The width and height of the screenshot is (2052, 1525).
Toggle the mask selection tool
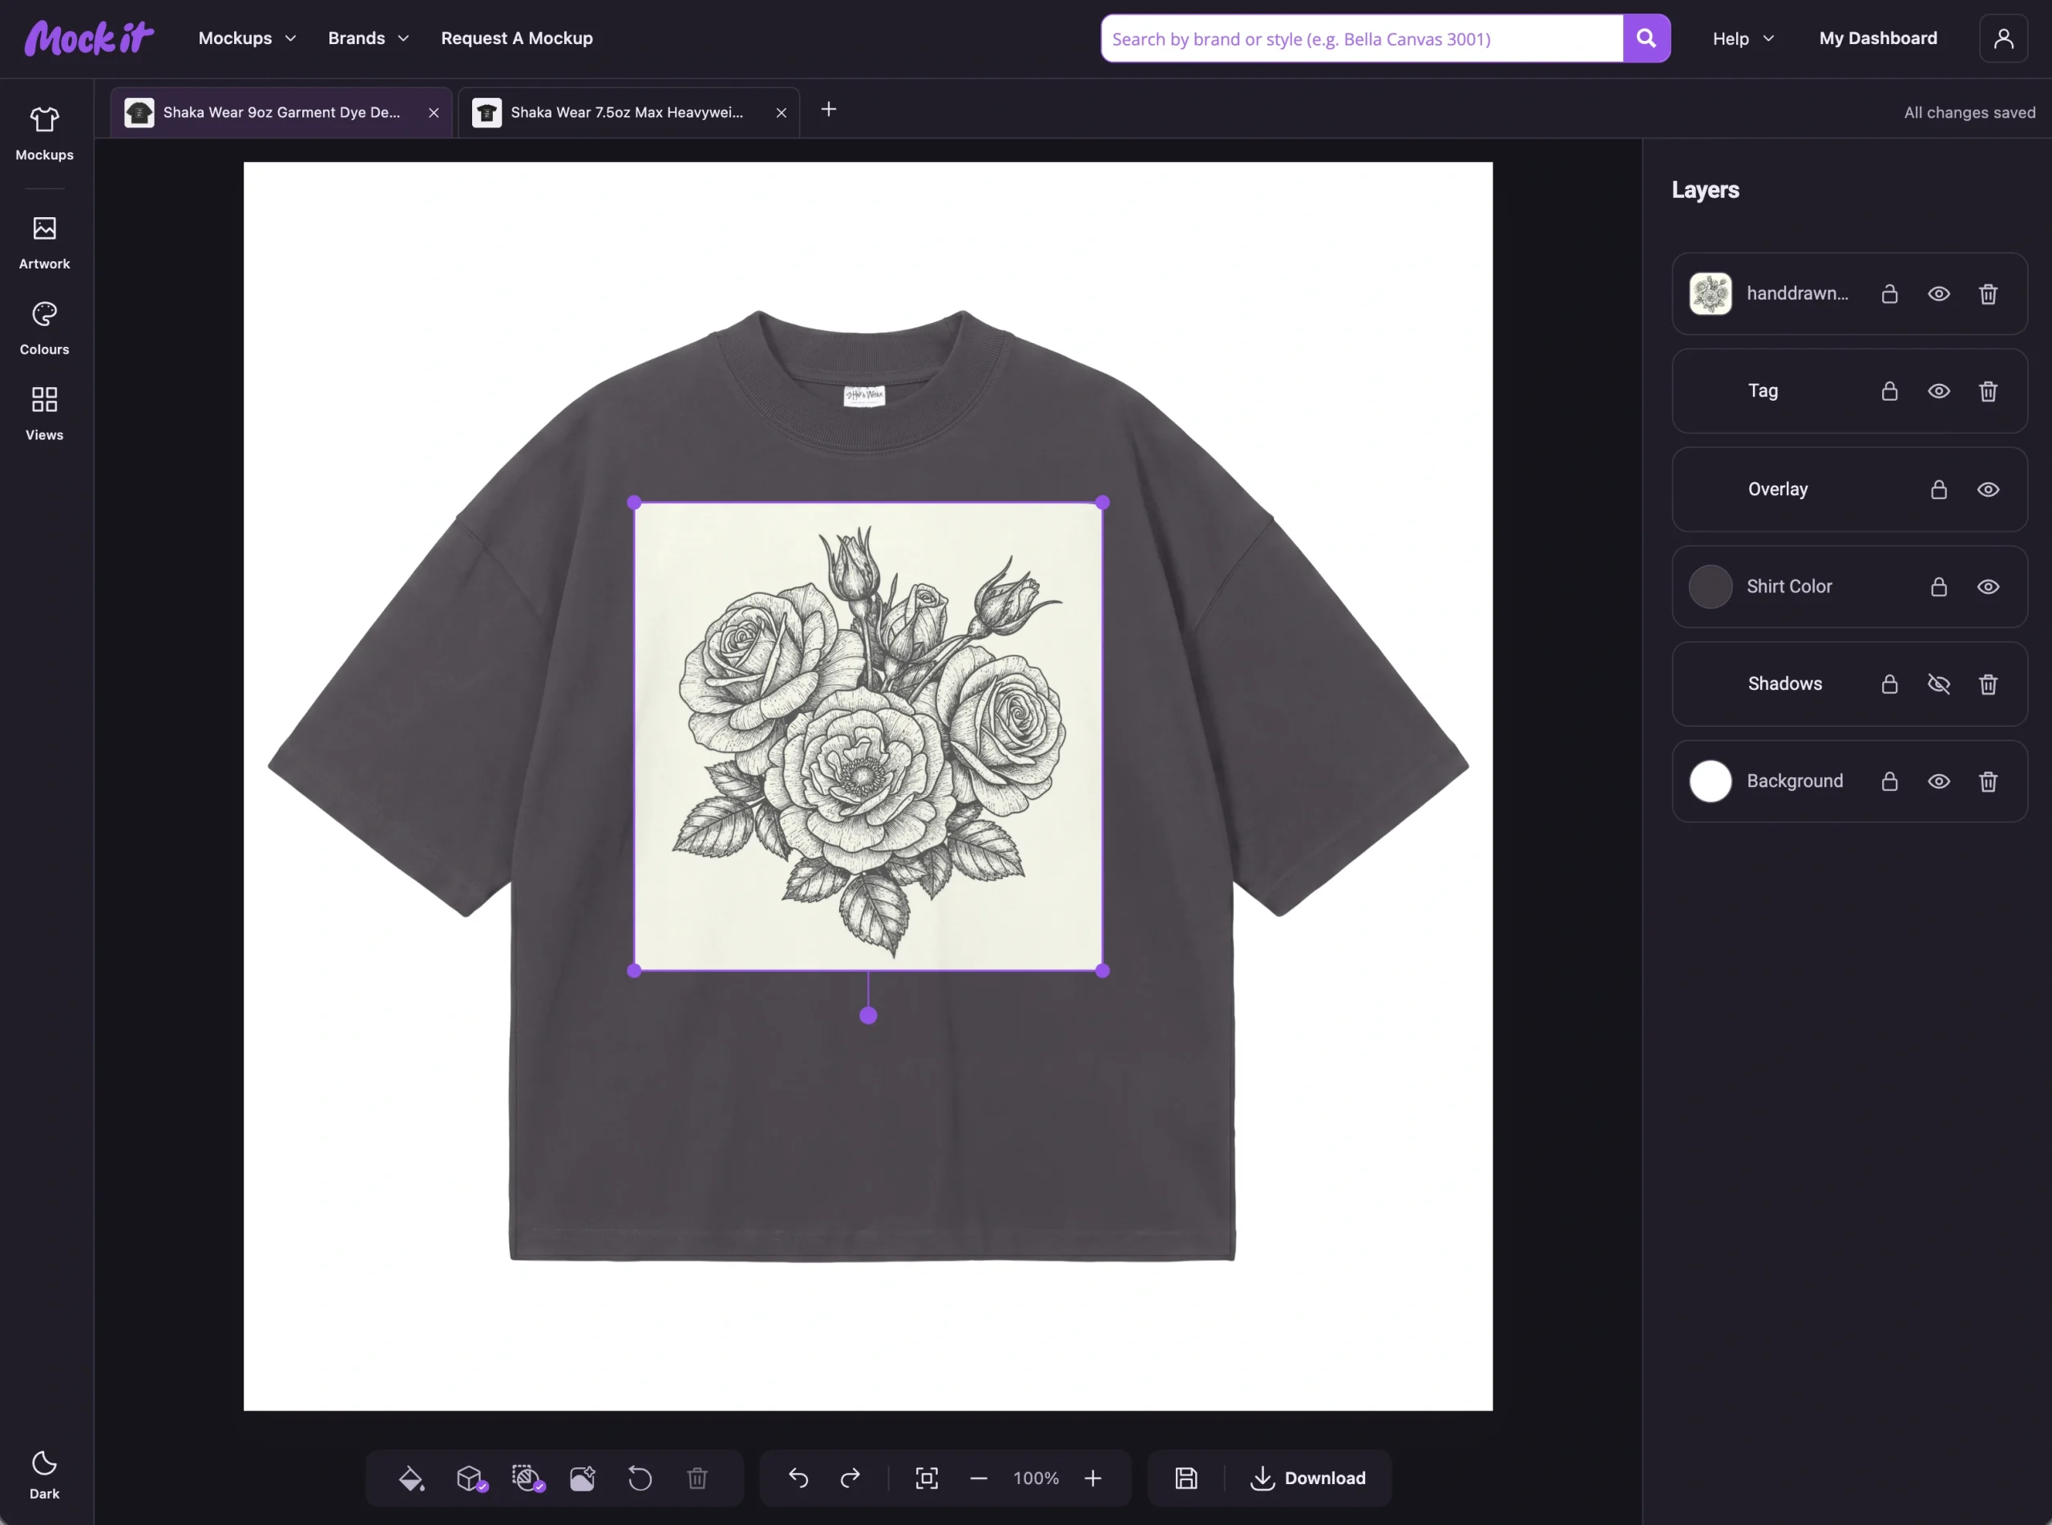click(x=528, y=1478)
